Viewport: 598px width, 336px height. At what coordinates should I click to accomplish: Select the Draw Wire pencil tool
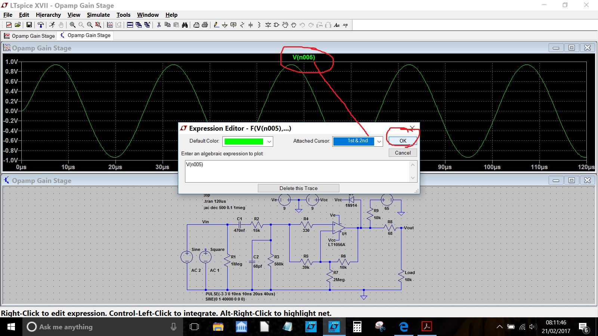point(216,25)
